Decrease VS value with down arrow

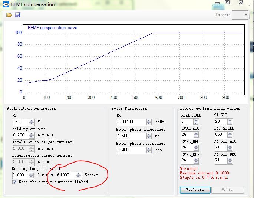point(32,124)
